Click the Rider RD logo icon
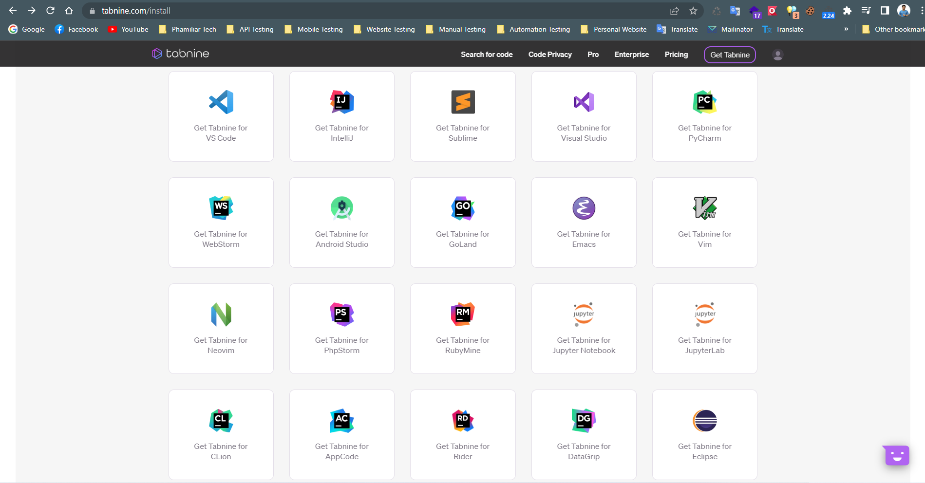Viewport: 925px width, 483px height. [463, 421]
